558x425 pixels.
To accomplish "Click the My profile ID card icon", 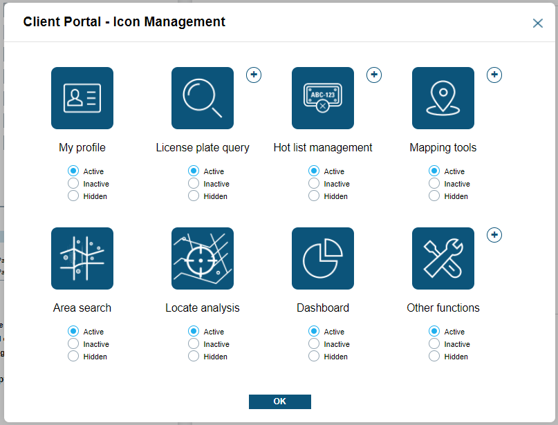I will point(82,98).
